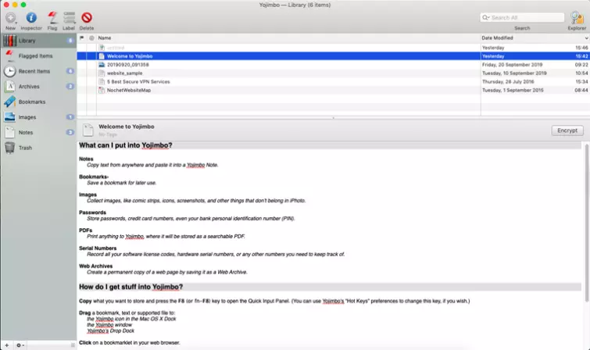The width and height of the screenshot is (590, 350).
Task: Select the NochetWebsiteMap item in list
Action: click(x=129, y=90)
